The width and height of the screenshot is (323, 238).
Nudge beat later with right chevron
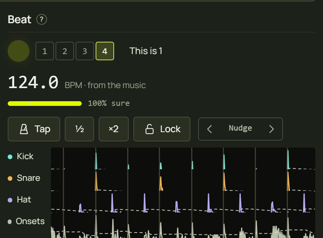[x=271, y=129]
